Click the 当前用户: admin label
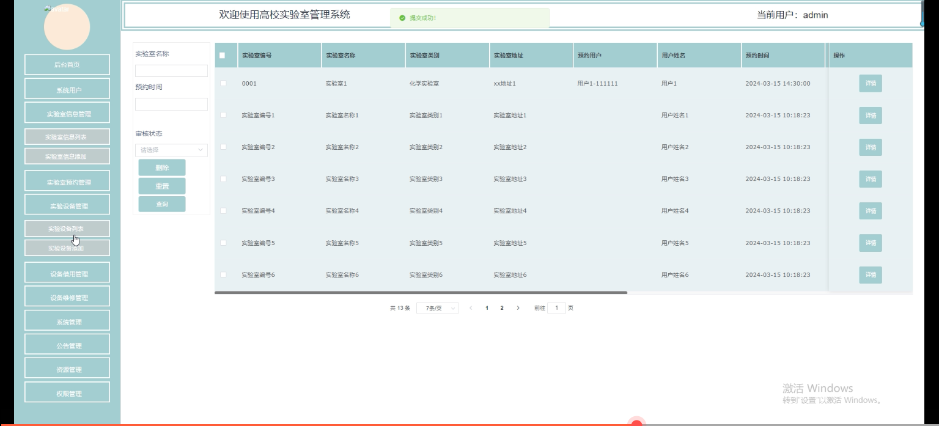This screenshot has width=939, height=426. coord(792,15)
